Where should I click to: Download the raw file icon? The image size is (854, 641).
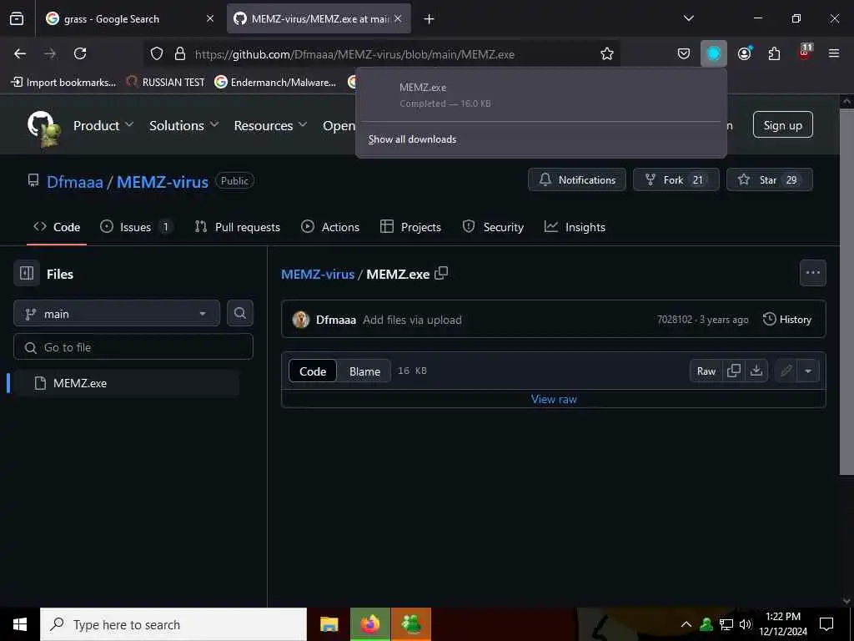756,371
